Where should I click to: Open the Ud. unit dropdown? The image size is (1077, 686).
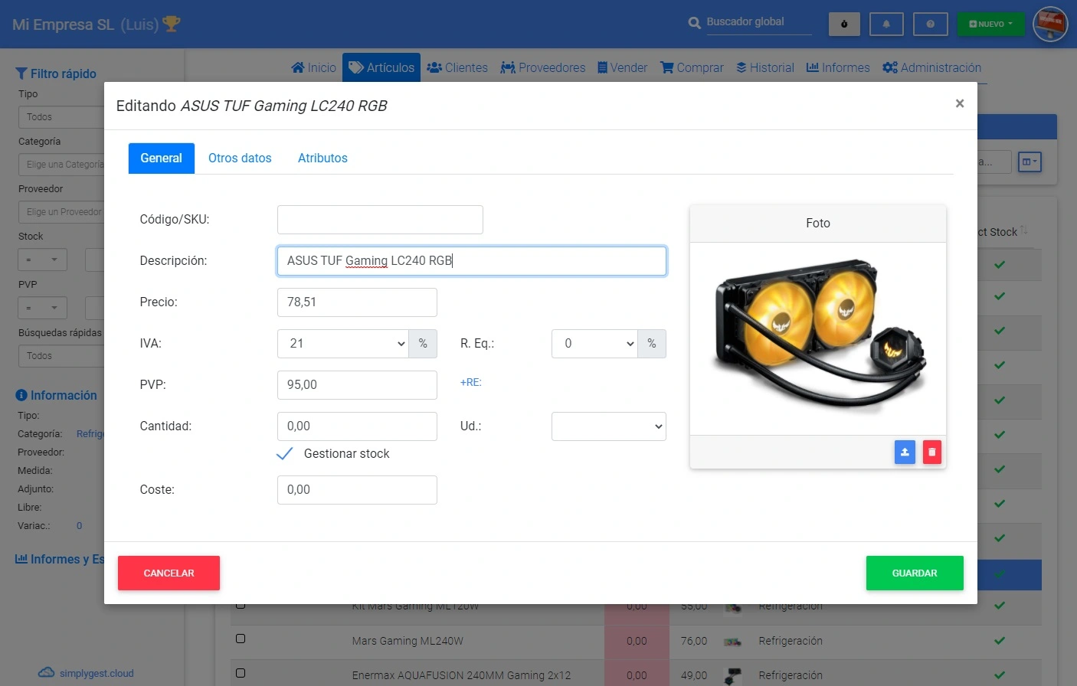click(x=608, y=426)
